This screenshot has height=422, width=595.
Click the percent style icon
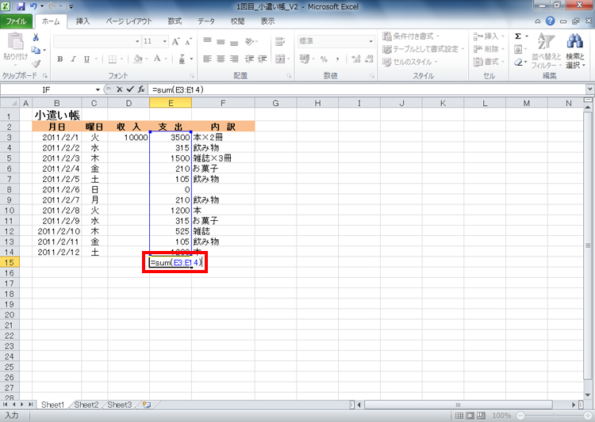pos(324,59)
